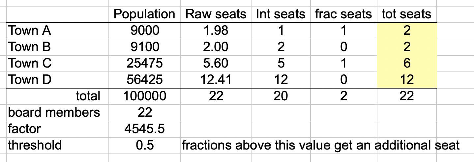Select the Raw seats header cell

[x=216, y=14]
